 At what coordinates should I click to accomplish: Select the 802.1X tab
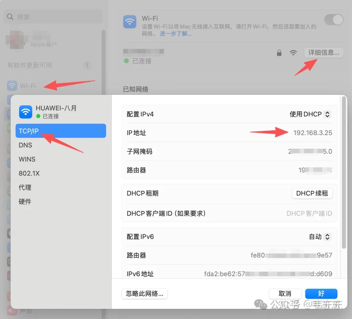click(x=29, y=173)
